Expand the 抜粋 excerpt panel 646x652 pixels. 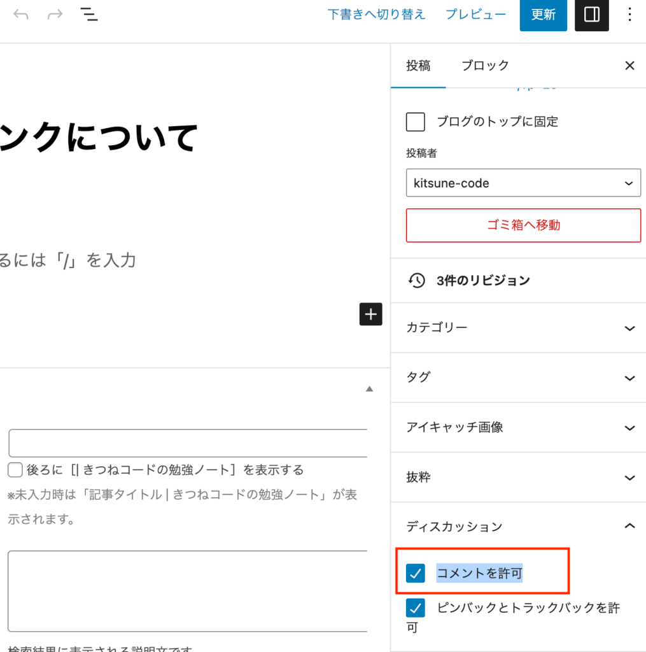(x=518, y=478)
